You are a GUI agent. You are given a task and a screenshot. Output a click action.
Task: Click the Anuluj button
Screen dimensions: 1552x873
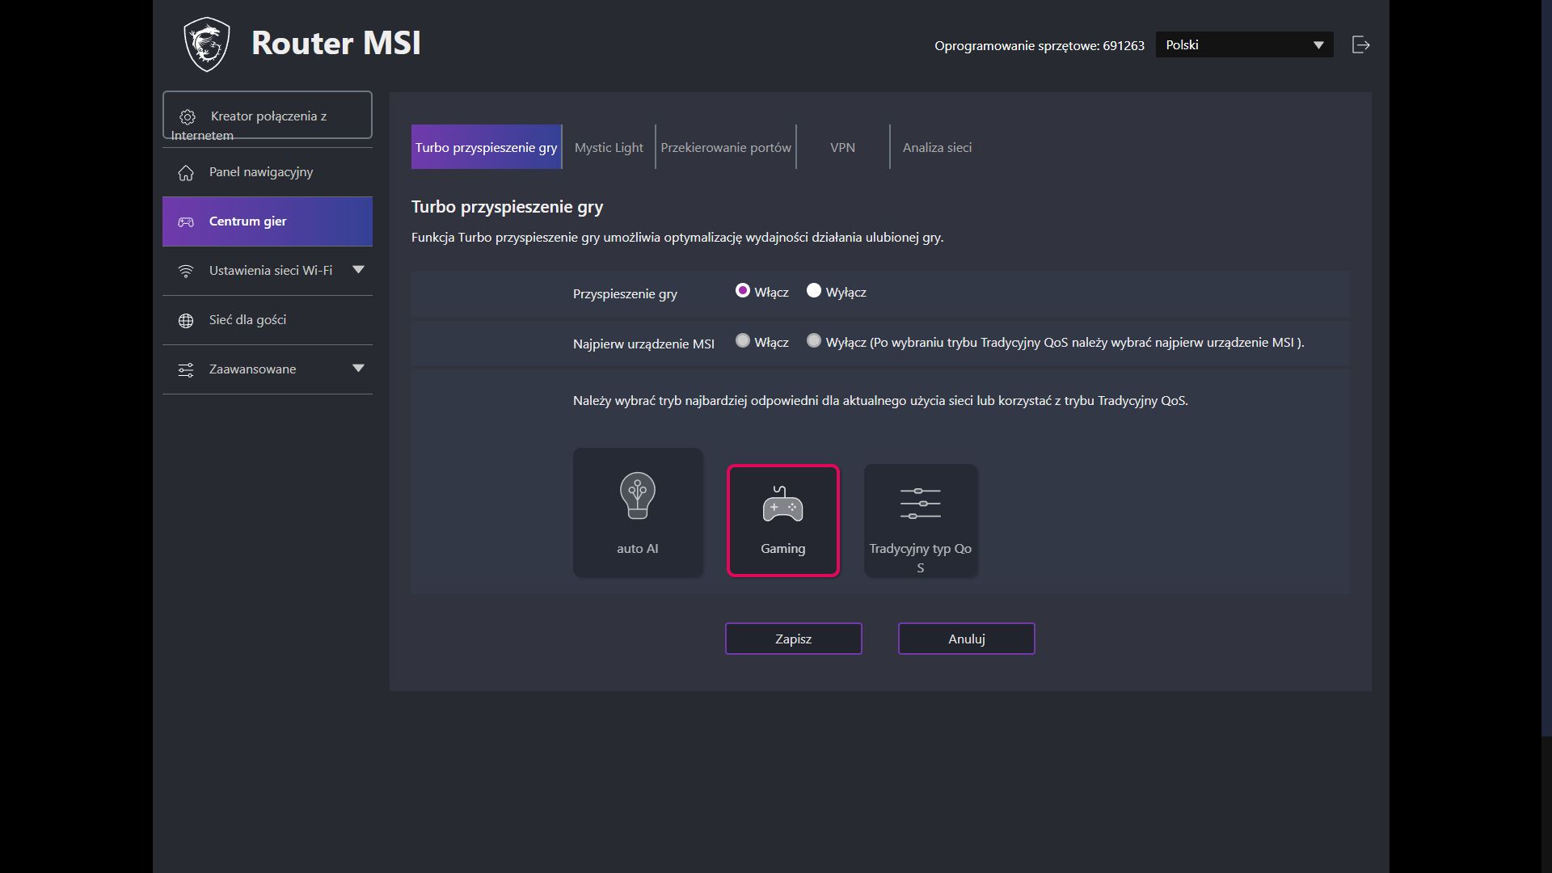(x=967, y=639)
